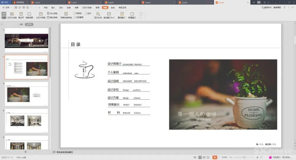Open the more options vertical dots icon

288,8
